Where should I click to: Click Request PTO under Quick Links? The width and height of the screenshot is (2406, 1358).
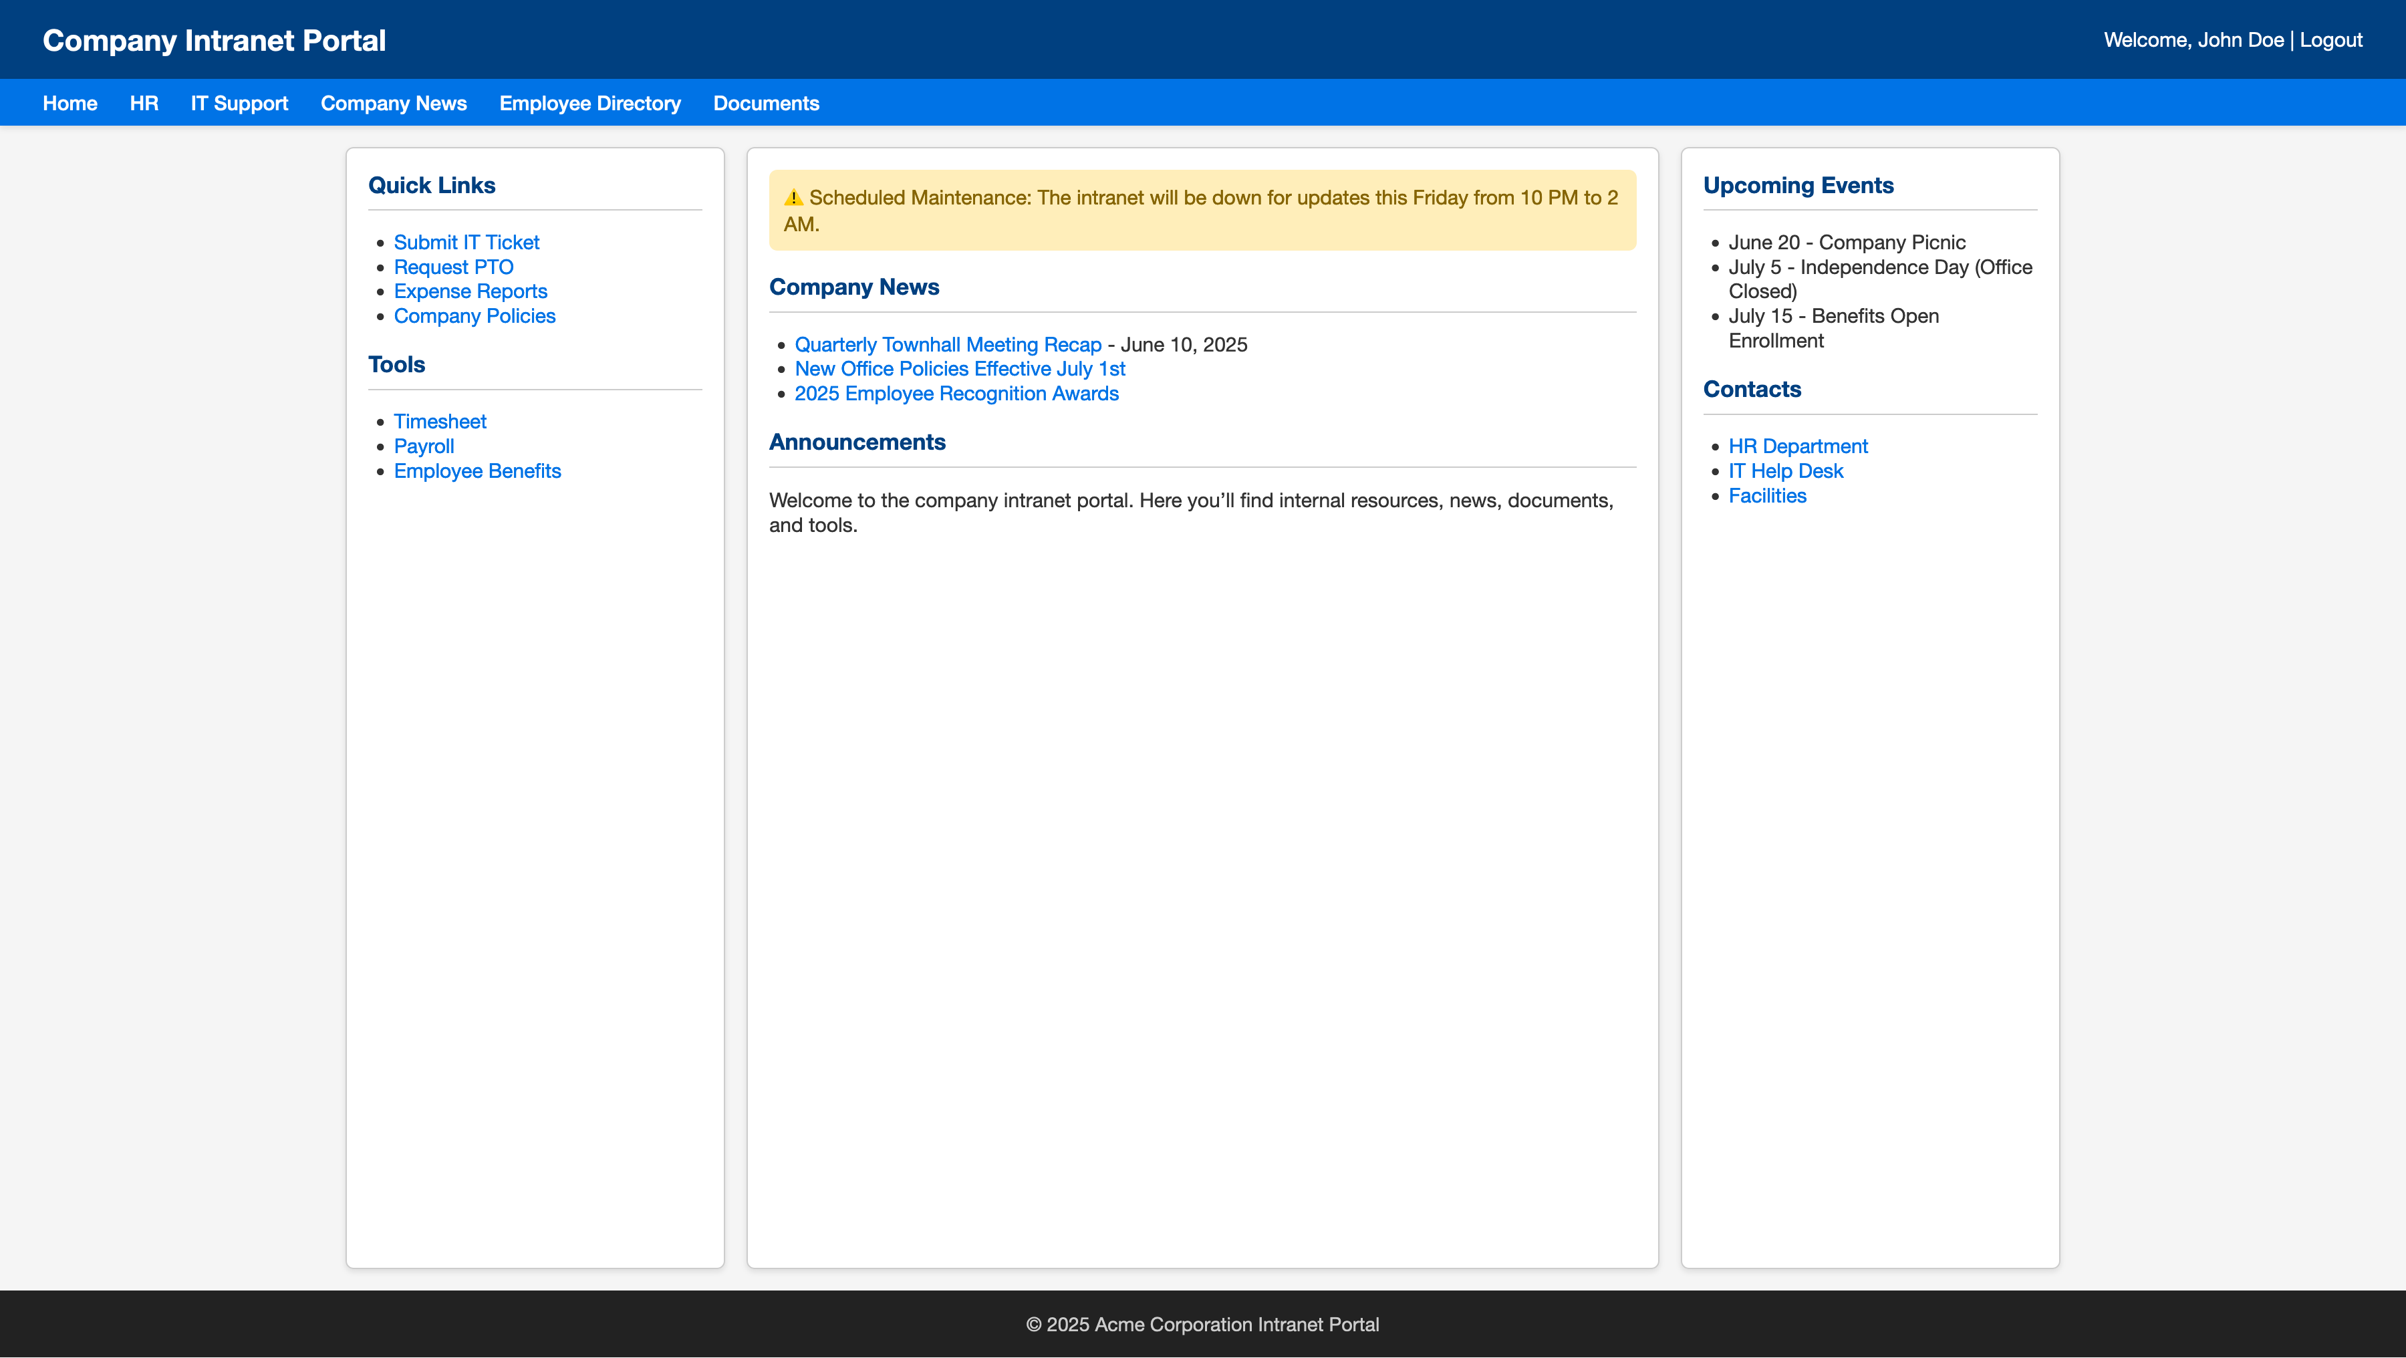pos(453,267)
